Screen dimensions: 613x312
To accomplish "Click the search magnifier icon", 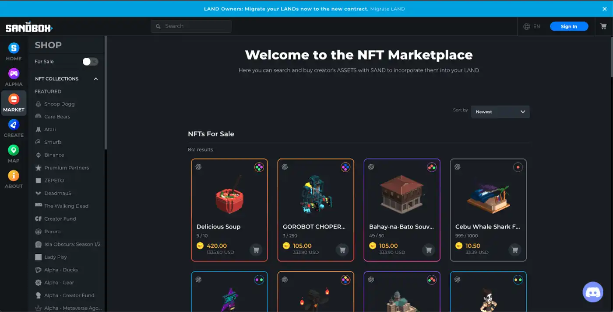I will pyautogui.click(x=159, y=26).
